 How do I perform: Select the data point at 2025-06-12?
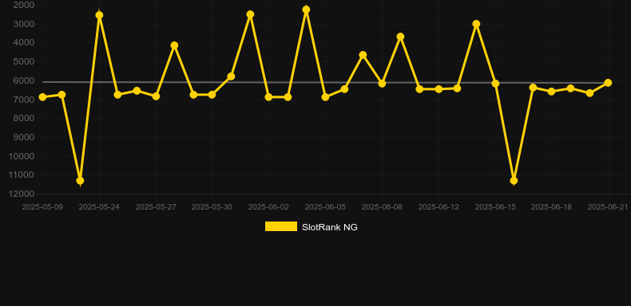(x=439, y=89)
